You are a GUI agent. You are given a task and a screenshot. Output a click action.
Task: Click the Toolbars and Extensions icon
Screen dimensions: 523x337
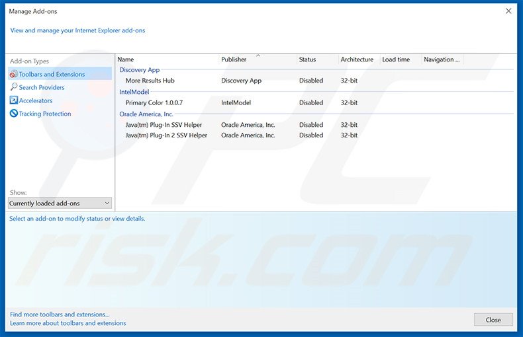(13, 74)
